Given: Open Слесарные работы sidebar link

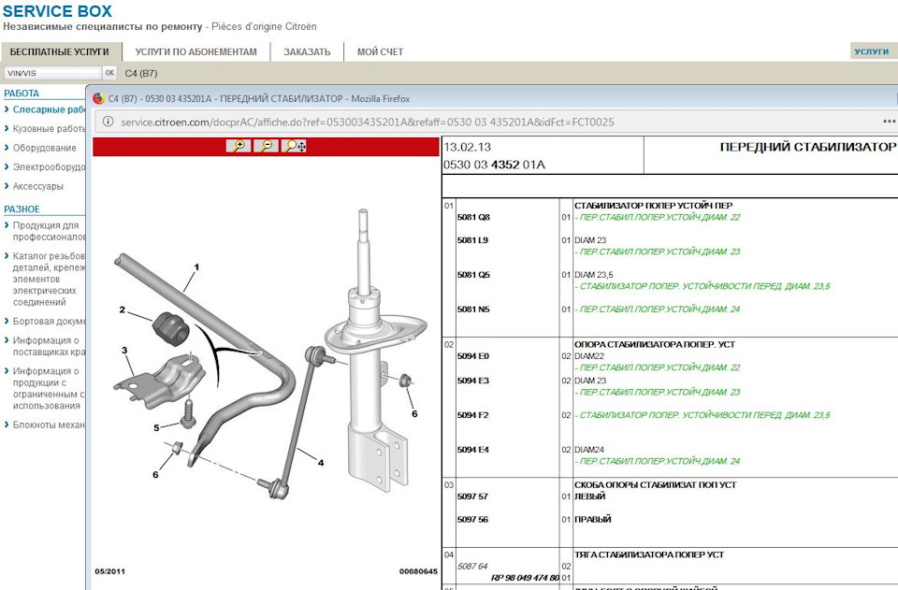Looking at the screenshot, I should tap(49, 109).
